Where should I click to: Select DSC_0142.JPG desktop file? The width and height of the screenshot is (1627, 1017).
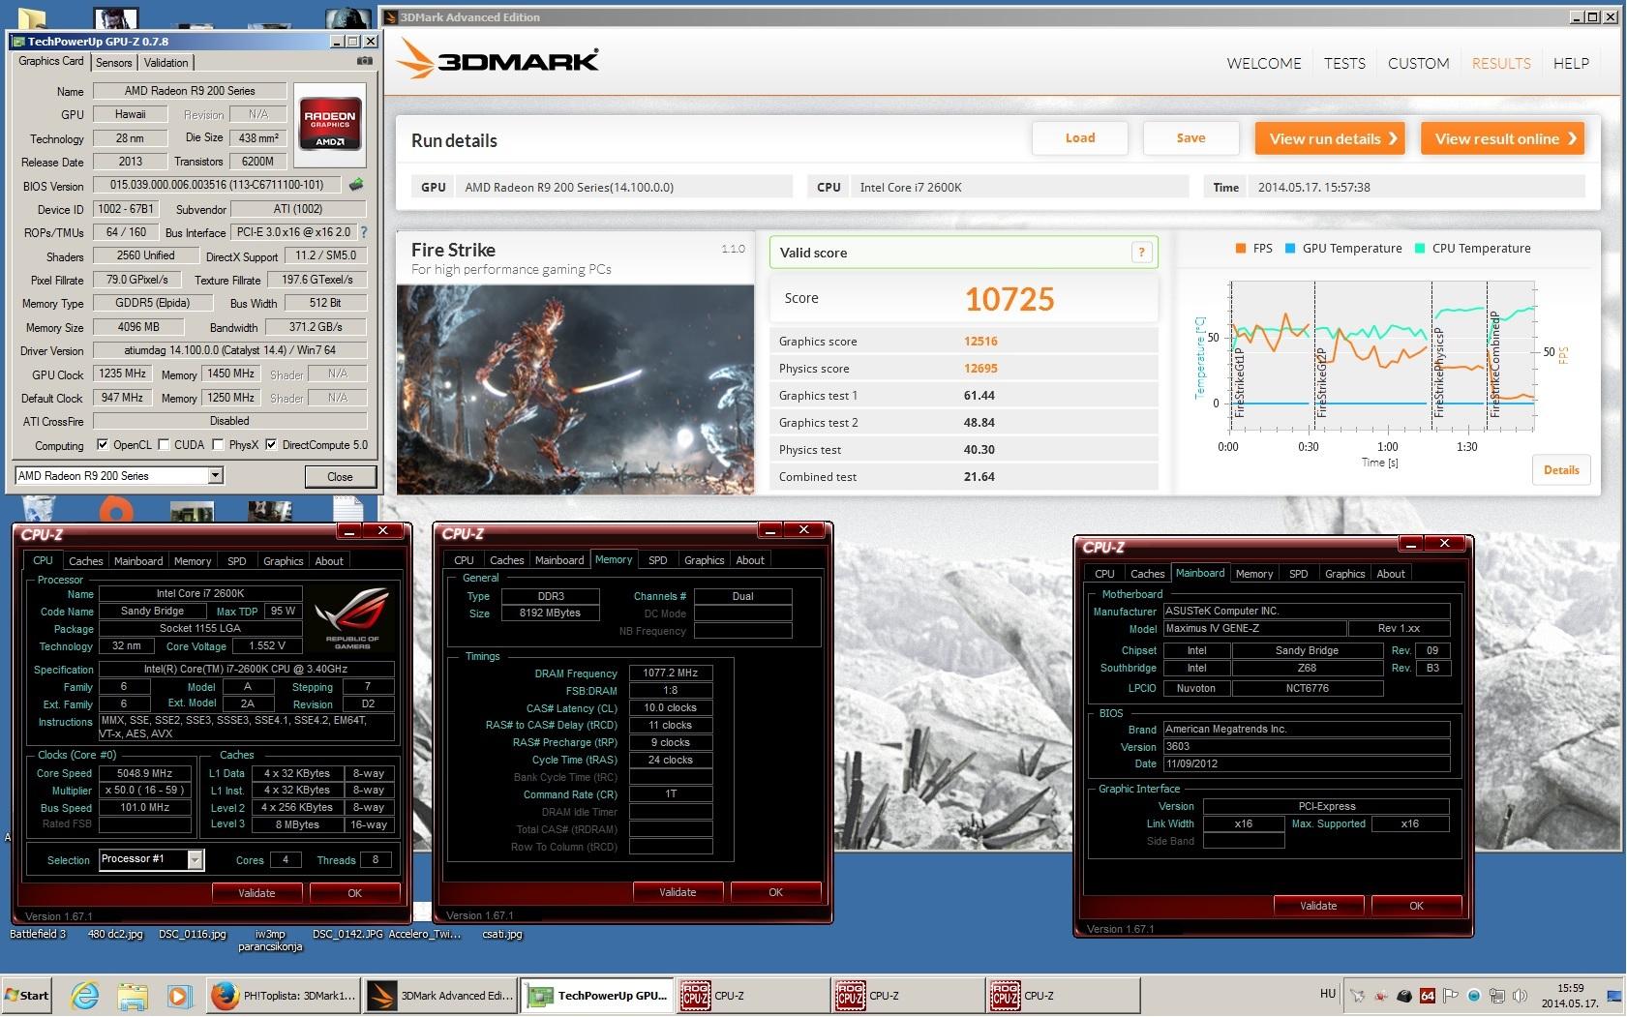[347, 934]
